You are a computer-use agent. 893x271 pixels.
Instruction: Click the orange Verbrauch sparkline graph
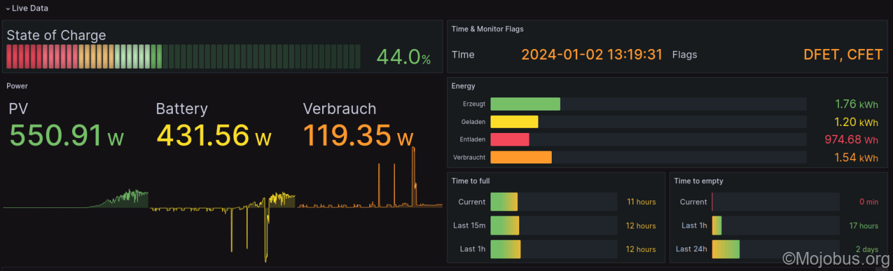tap(370, 177)
